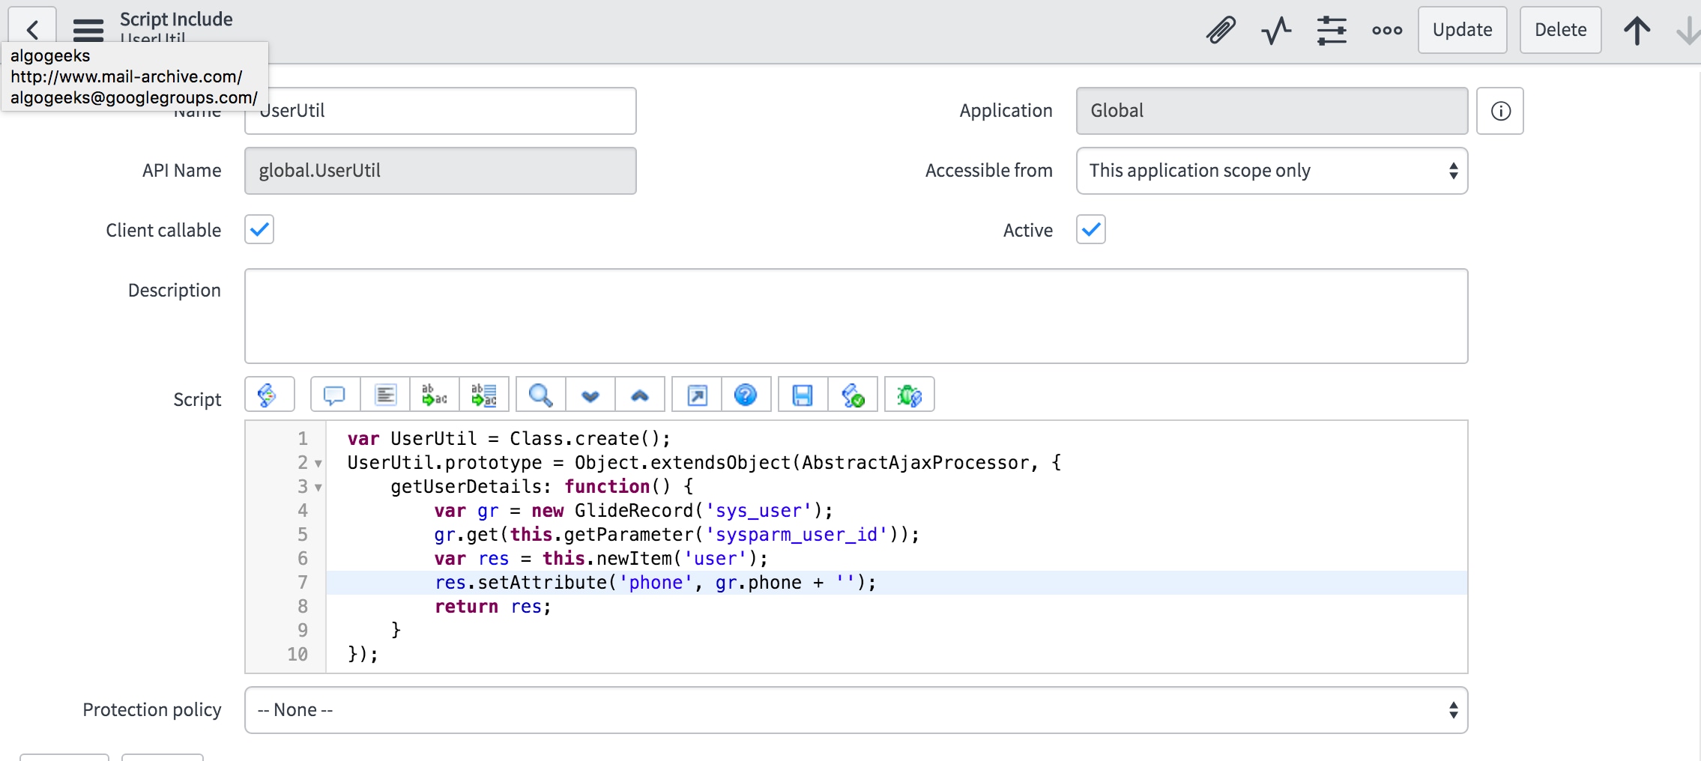
Task: Click the Application Global field
Action: (1272, 111)
